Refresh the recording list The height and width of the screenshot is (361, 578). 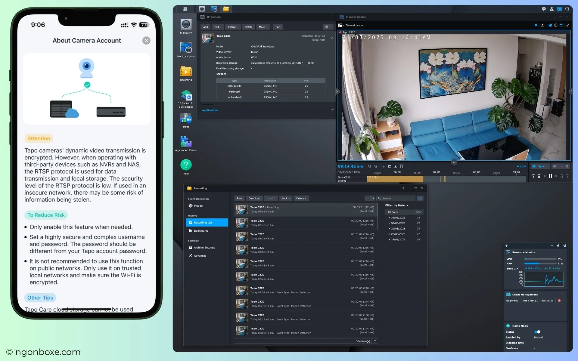tap(375, 341)
